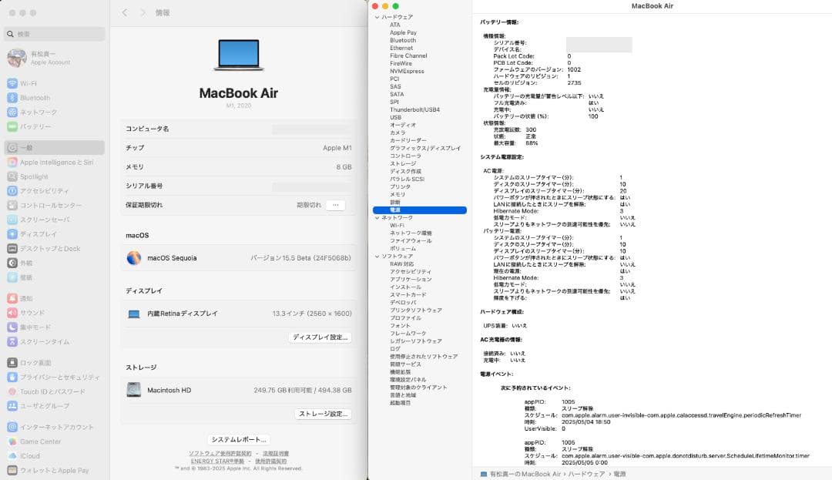This screenshot has height=480, width=832.
Task: Open コントロールセンター settings
Action: [x=54, y=205]
